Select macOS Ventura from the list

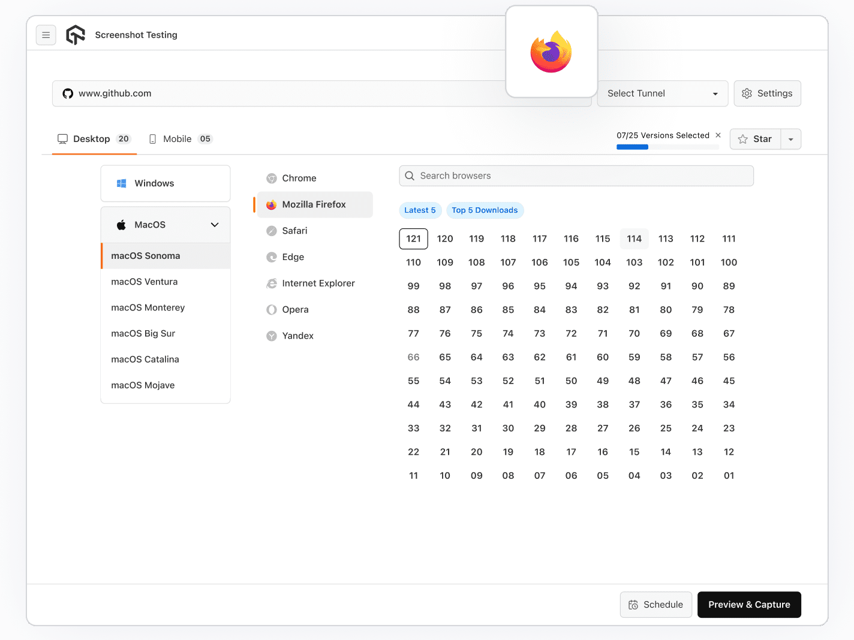point(144,282)
